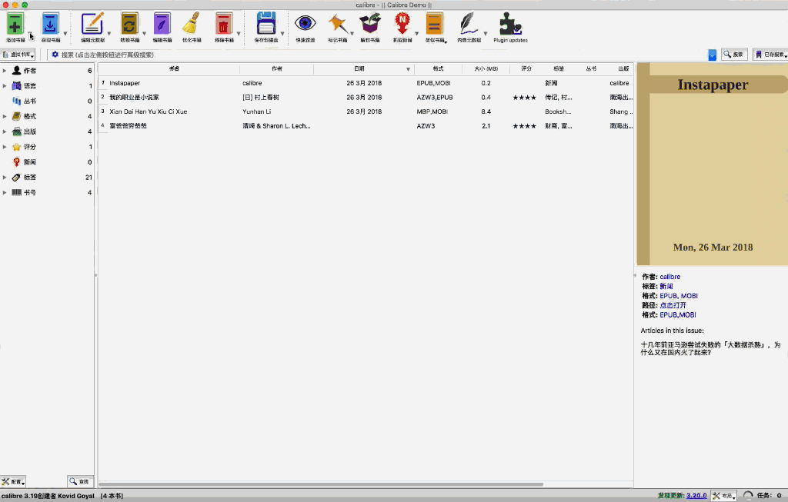
Task: Open Remove books dropdown arrow
Action: [239, 34]
